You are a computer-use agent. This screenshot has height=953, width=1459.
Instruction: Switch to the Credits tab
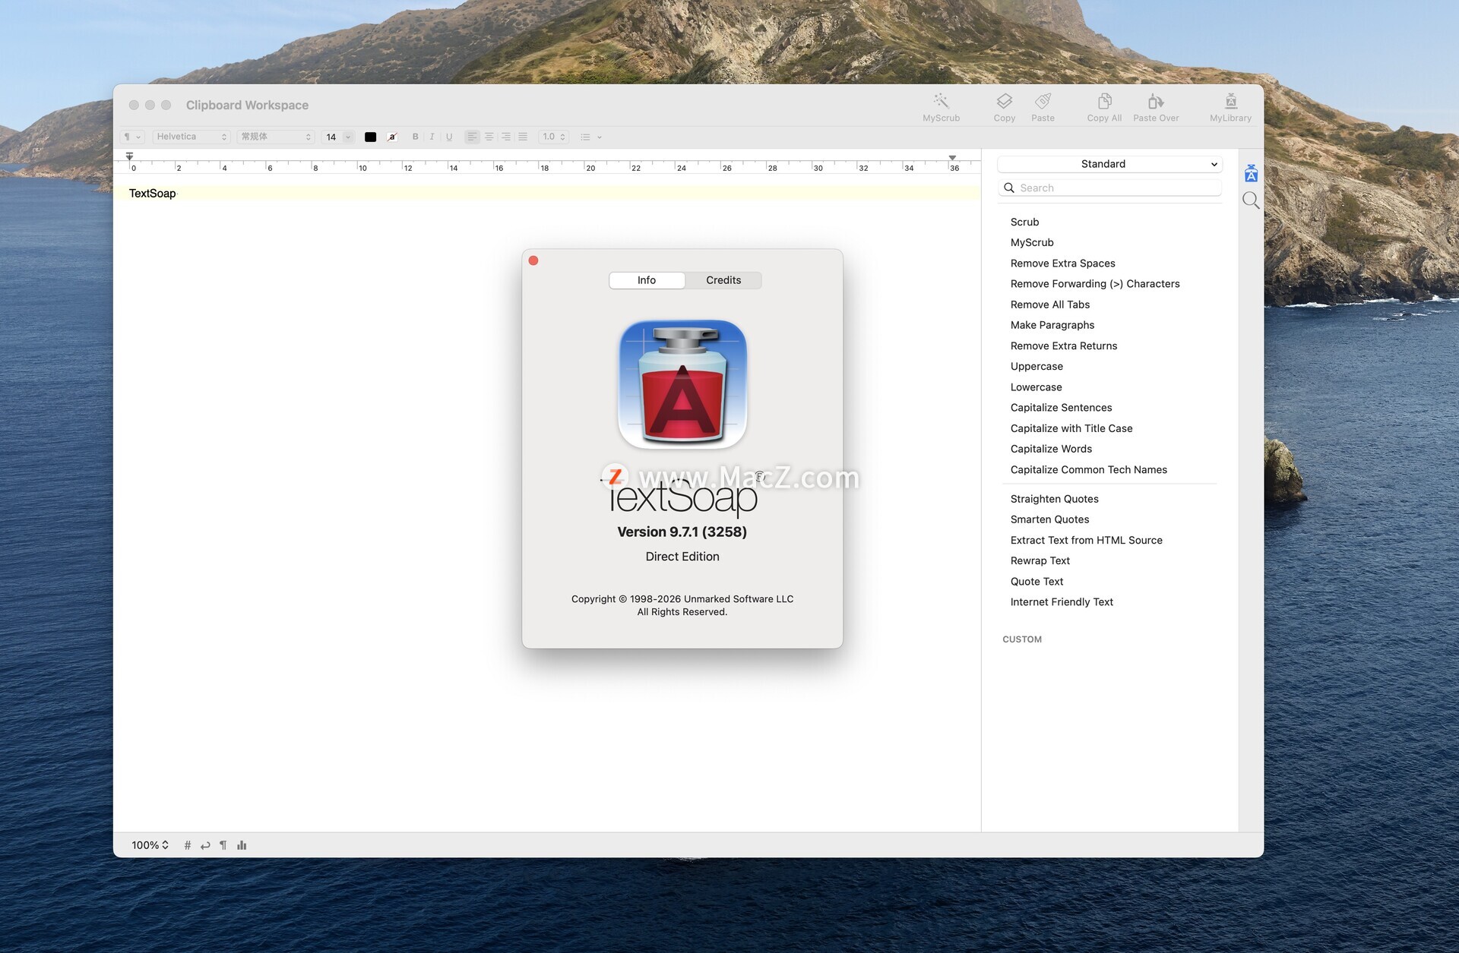click(x=723, y=280)
